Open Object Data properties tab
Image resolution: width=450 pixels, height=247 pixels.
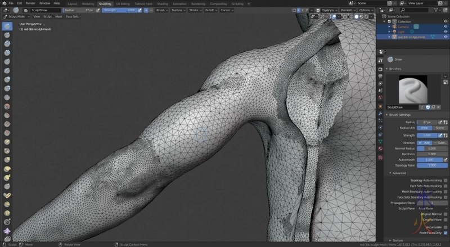(380, 142)
